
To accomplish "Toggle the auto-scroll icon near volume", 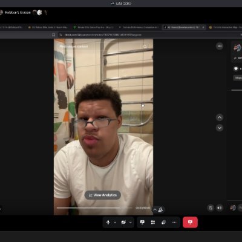I will [x=211, y=208].
